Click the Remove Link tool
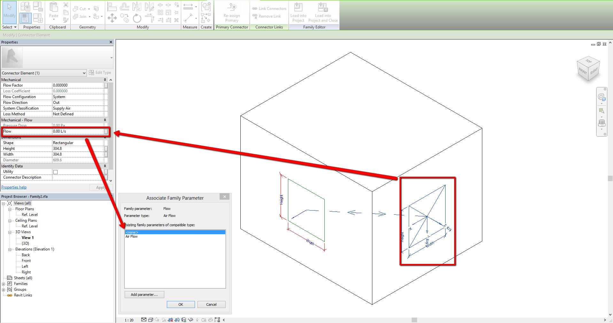 point(266,16)
